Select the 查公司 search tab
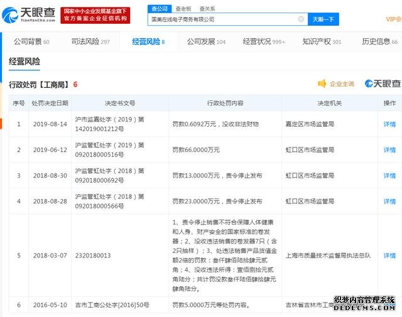The height and width of the screenshot is (317, 402). tap(159, 9)
